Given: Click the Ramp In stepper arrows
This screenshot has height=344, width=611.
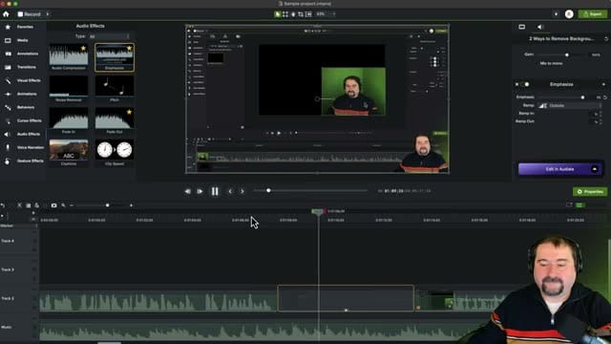Looking at the screenshot, I should tap(600, 114).
